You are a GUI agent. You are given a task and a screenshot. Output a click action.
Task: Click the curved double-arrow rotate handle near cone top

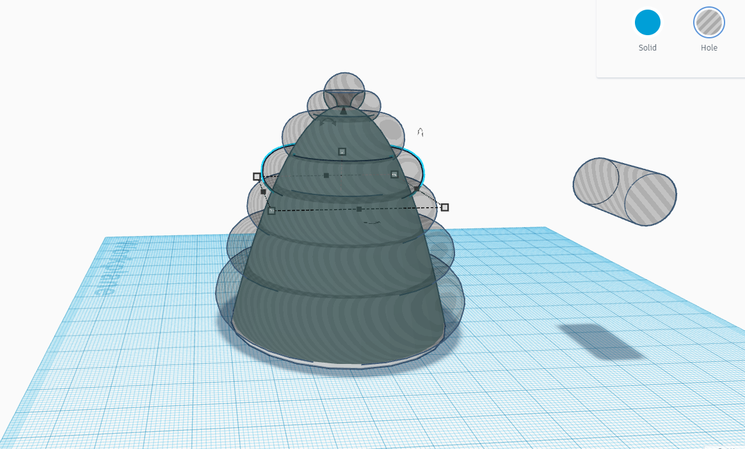328,122
